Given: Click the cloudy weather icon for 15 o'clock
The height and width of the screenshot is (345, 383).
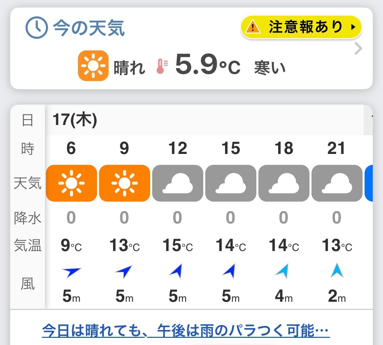Looking at the screenshot, I should point(231,183).
